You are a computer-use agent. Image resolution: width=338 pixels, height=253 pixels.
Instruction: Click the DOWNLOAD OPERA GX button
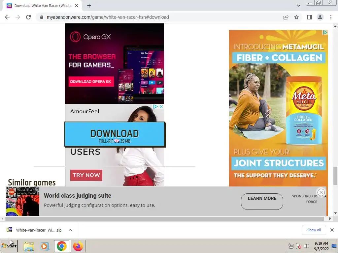[x=91, y=82]
